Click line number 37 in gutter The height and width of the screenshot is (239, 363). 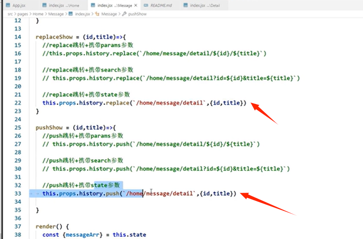pyautogui.click(x=18, y=226)
